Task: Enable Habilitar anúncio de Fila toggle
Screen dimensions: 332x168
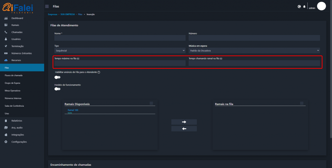Action: pyautogui.click(x=57, y=77)
